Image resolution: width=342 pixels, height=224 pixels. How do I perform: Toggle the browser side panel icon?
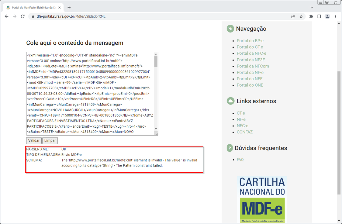(x=319, y=16)
